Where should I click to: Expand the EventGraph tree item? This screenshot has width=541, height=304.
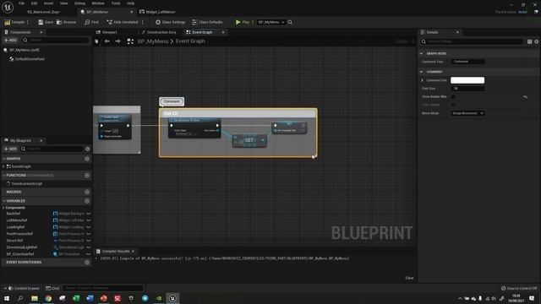(3, 166)
